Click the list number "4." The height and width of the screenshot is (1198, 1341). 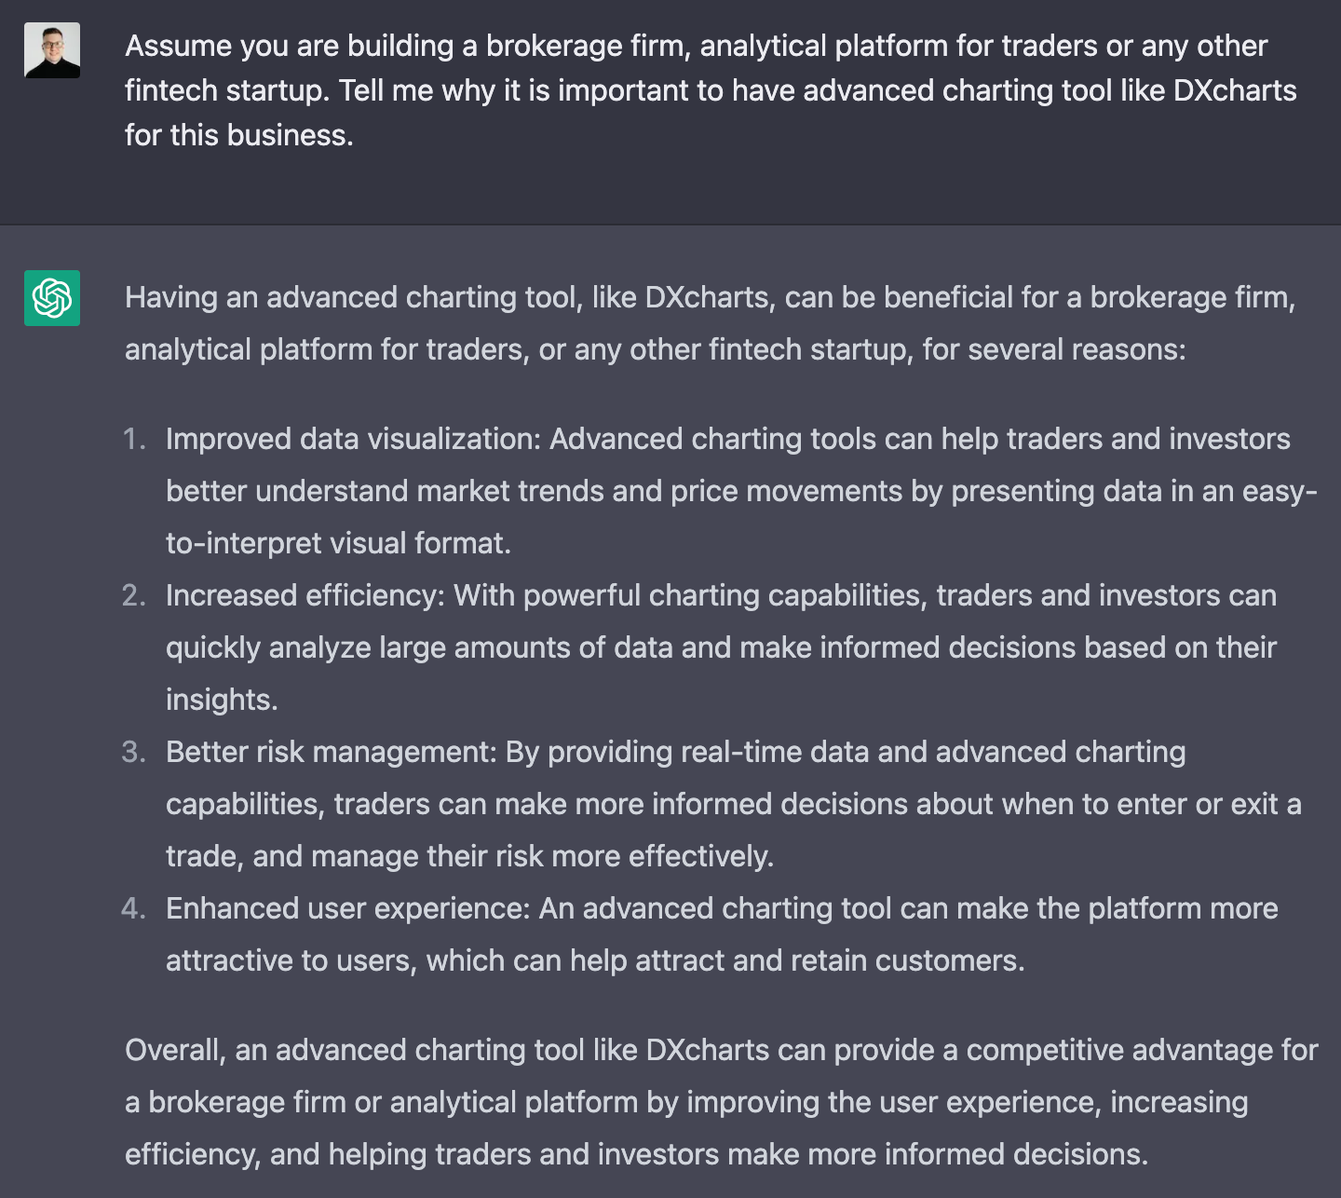coord(134,908)
